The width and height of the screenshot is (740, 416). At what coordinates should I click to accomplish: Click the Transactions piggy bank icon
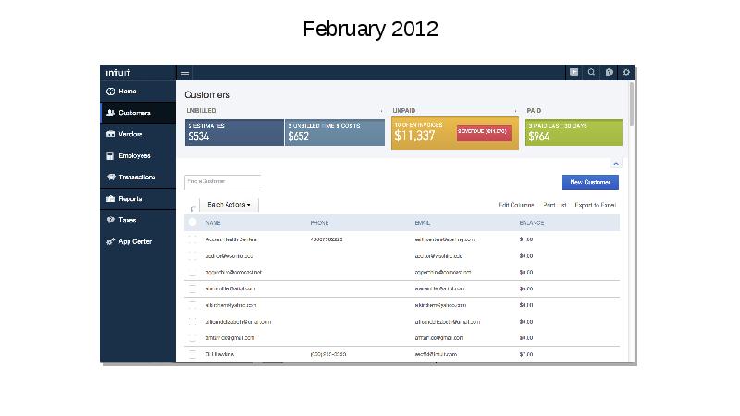(x=111, y=177)
